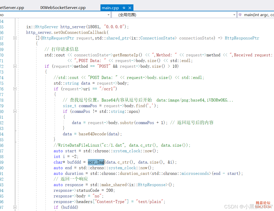Open the (全局范围) scope dropdown

click(x=234, y=15)
